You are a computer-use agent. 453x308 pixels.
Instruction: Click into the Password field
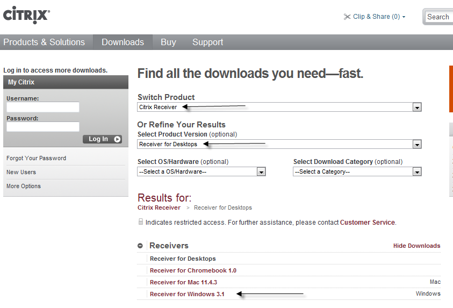[x=43, y=127]
